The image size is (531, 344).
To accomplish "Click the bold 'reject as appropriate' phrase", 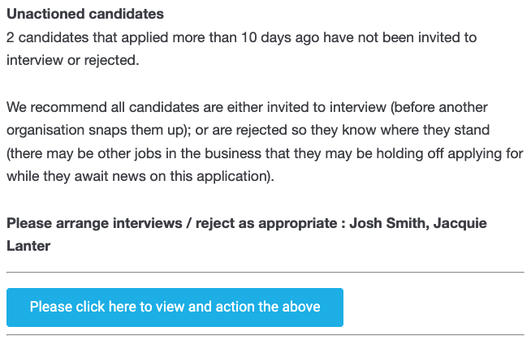I will click(x=266, y=223).
